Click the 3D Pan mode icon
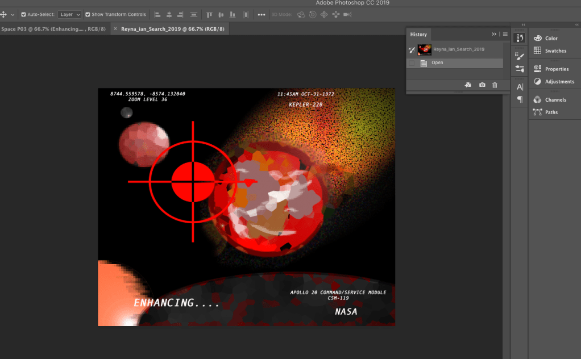This screenshot has height=359, width=581. click(x=324, y=14)
